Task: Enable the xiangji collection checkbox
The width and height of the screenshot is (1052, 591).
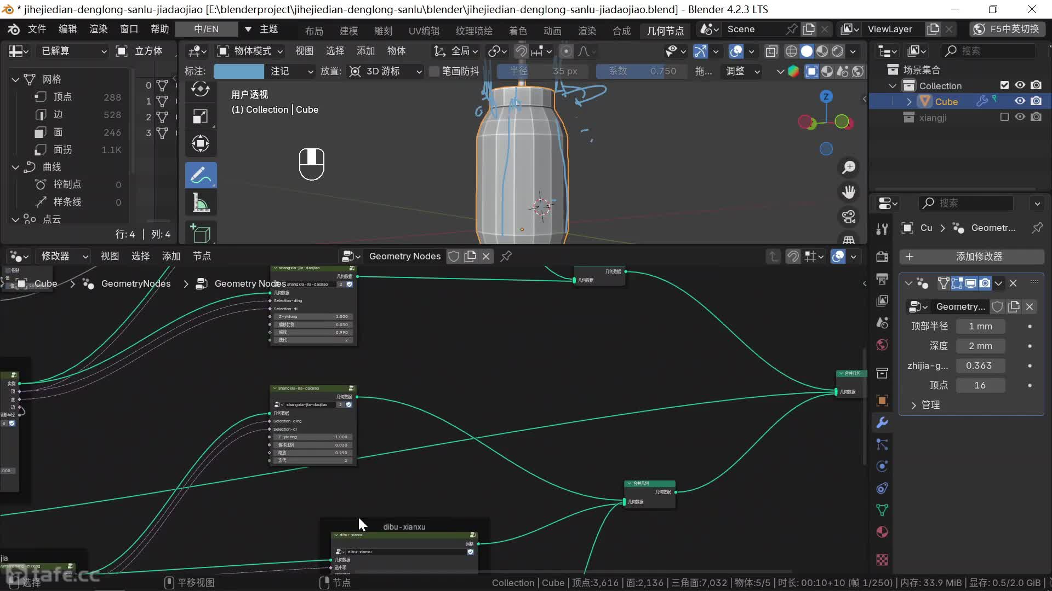Action: 1004,117
